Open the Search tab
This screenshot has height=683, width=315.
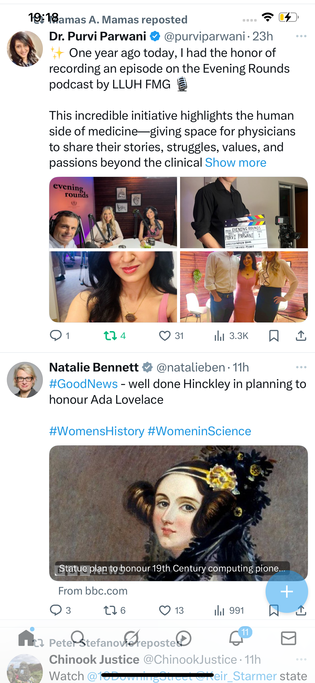[78, 638]
